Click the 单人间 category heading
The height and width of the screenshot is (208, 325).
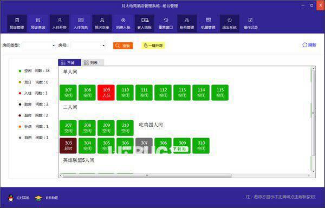[70, 72]
